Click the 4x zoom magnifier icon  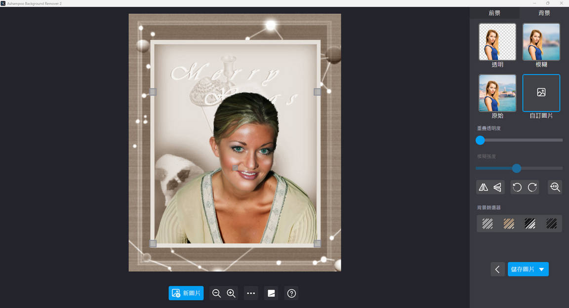pyautogui.click(x=555, y=187)
